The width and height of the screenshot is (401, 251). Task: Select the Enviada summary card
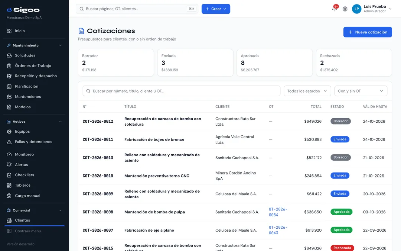(195, 63)
